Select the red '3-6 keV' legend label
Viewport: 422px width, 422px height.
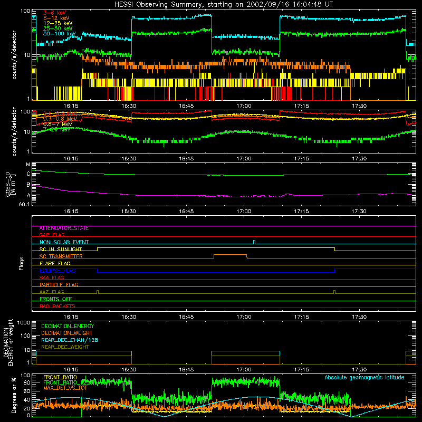pos(55,13)
